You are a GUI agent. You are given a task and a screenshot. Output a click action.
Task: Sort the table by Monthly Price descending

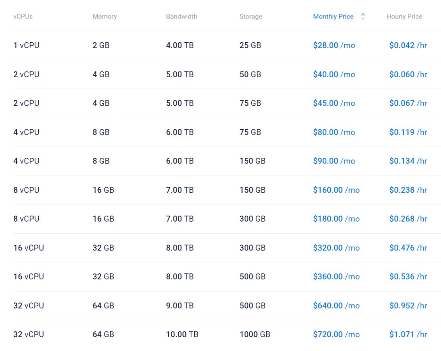point(363,18)
